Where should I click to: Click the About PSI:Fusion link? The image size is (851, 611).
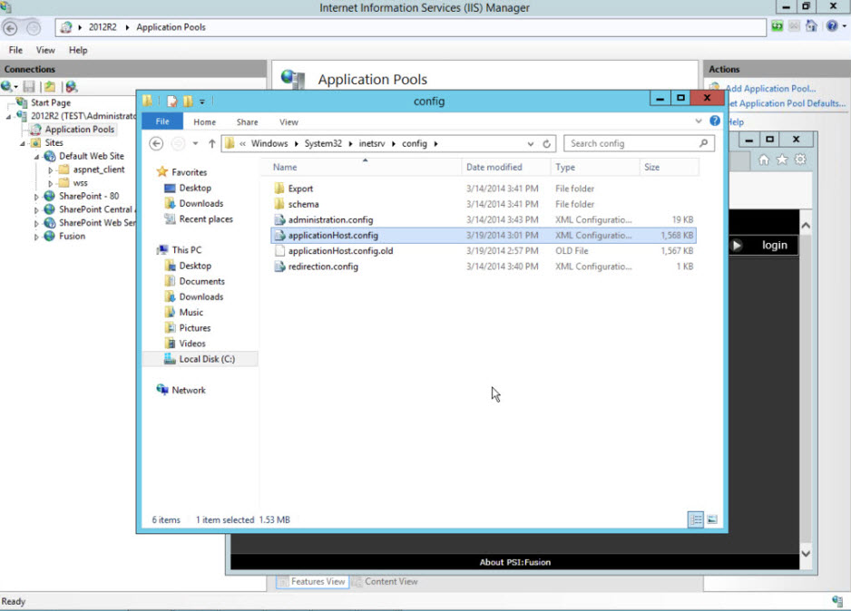click(x=515, y=562)
